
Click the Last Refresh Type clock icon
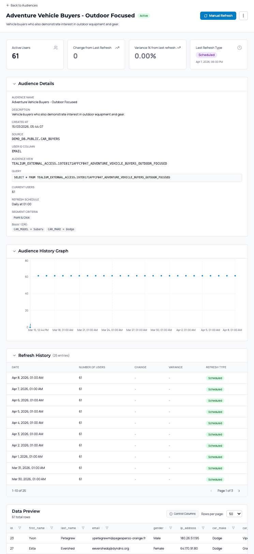click(239, 48)
